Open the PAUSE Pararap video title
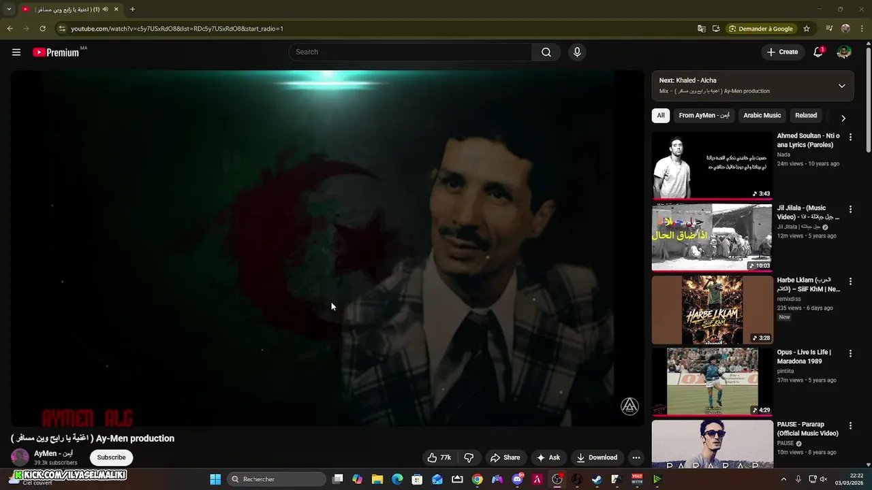This screenshot has height=490, width=872. pyautogui.click(x=808, y=429)
